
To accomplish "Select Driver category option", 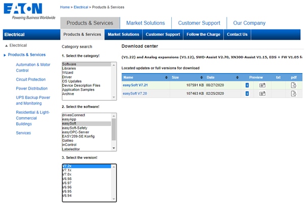I will pyautogui.click(x=86, y=77).
